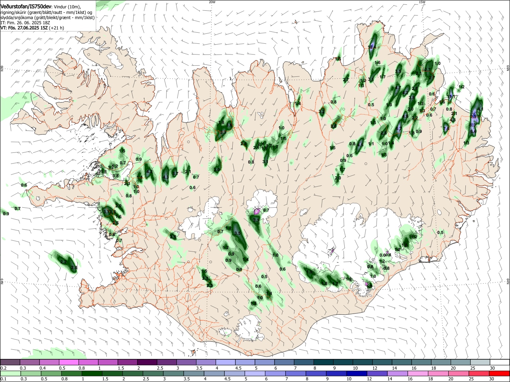Pick the deep navy 10 swatch in the lower legend
This screenshot has height=382, width=510.
tap(356, 373)
